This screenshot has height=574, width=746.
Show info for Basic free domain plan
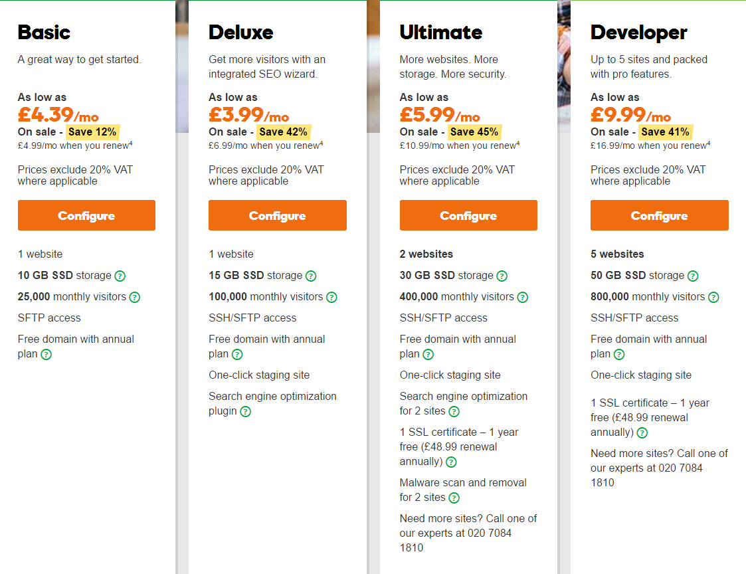point(46,354)
